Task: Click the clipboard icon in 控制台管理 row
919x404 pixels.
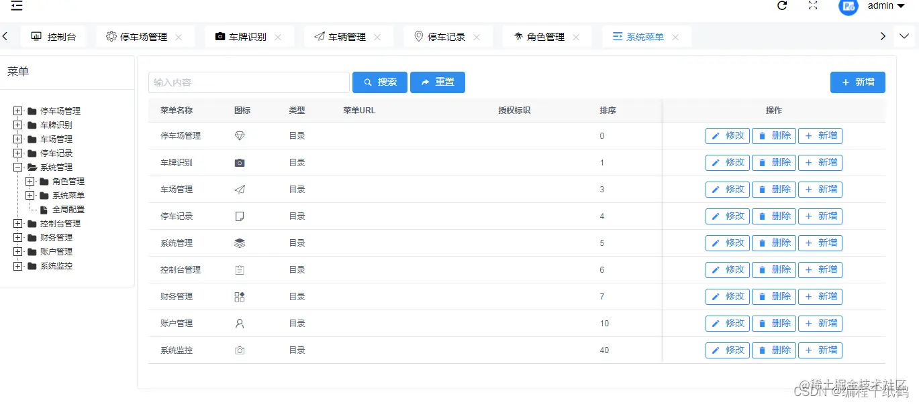Action: tap(240, 270)
